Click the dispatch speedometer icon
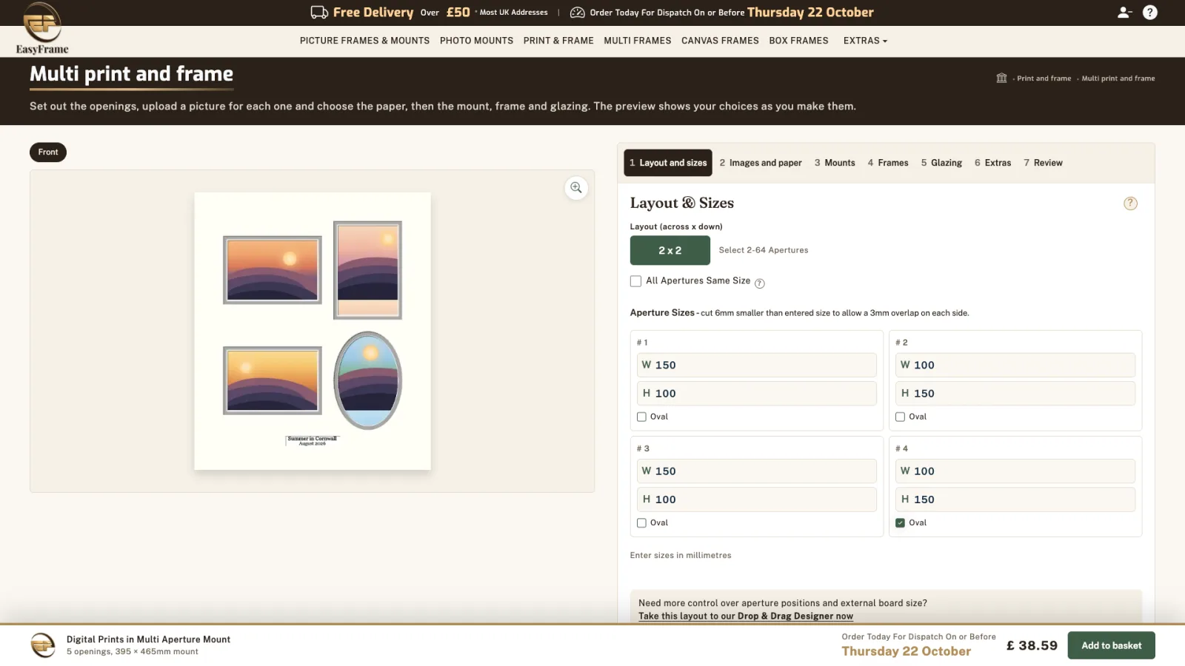Viewport: 1185px width, 666px height. click(577, 13)
